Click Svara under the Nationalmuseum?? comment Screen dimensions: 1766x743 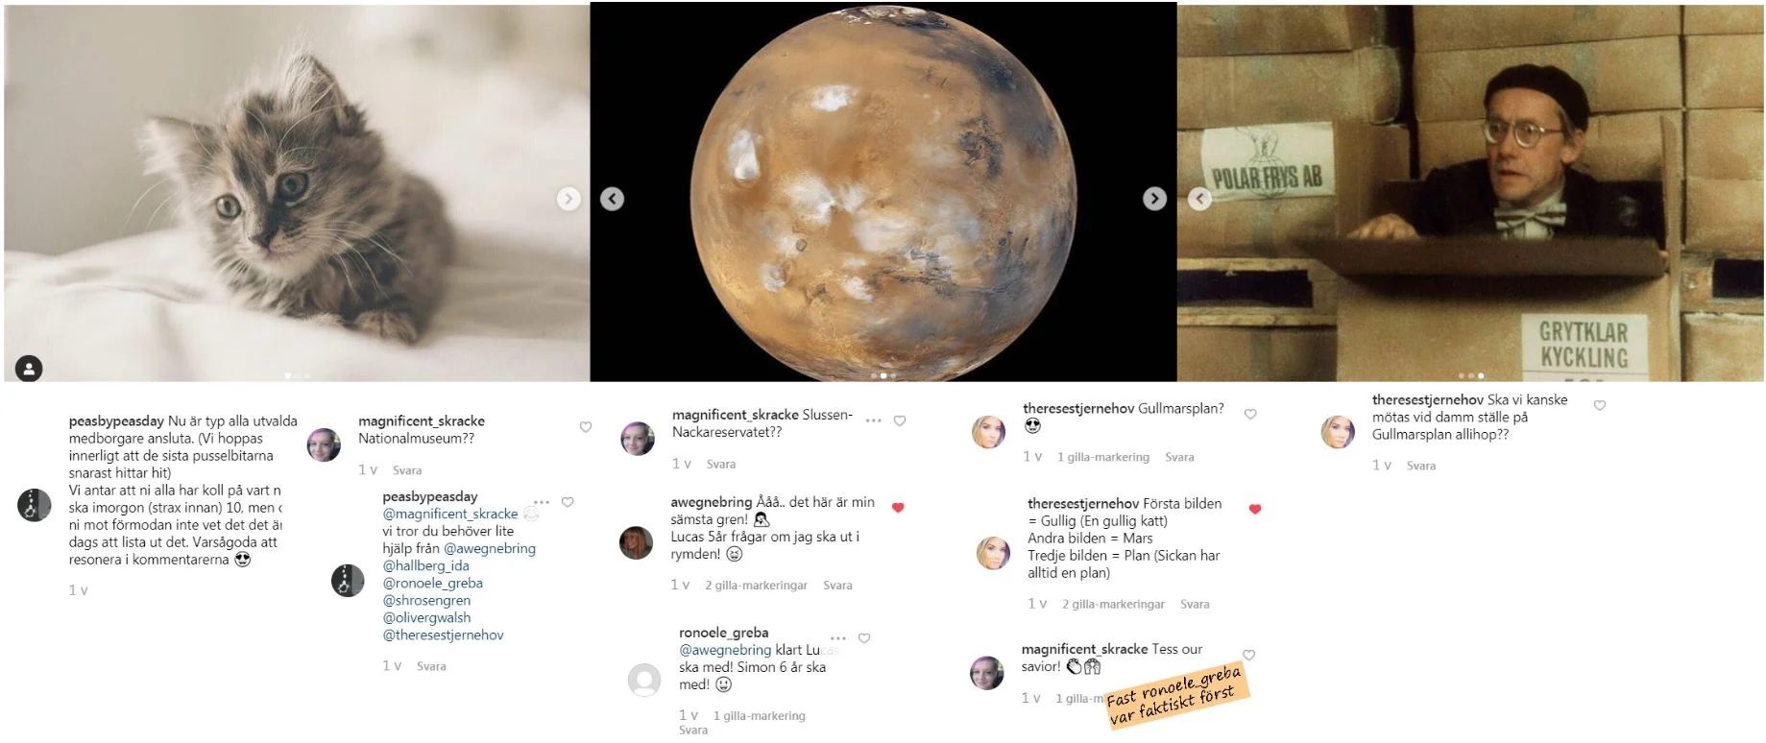click(407, 470)
